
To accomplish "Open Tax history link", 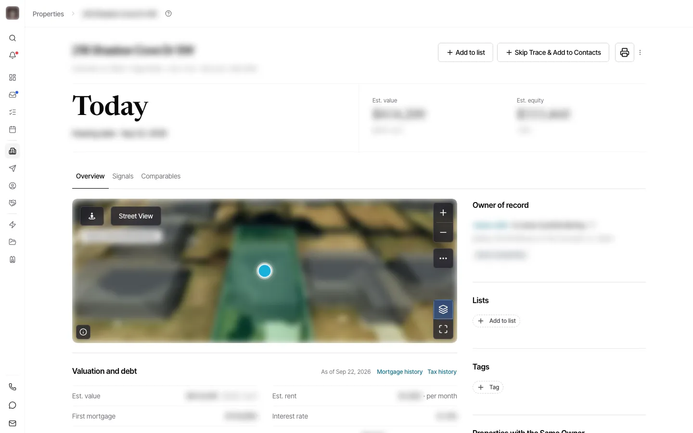I will coord(442,372).
